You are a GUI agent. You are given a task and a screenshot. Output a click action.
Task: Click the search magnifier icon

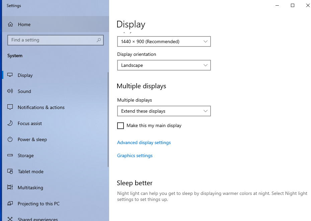coord(99,40)
